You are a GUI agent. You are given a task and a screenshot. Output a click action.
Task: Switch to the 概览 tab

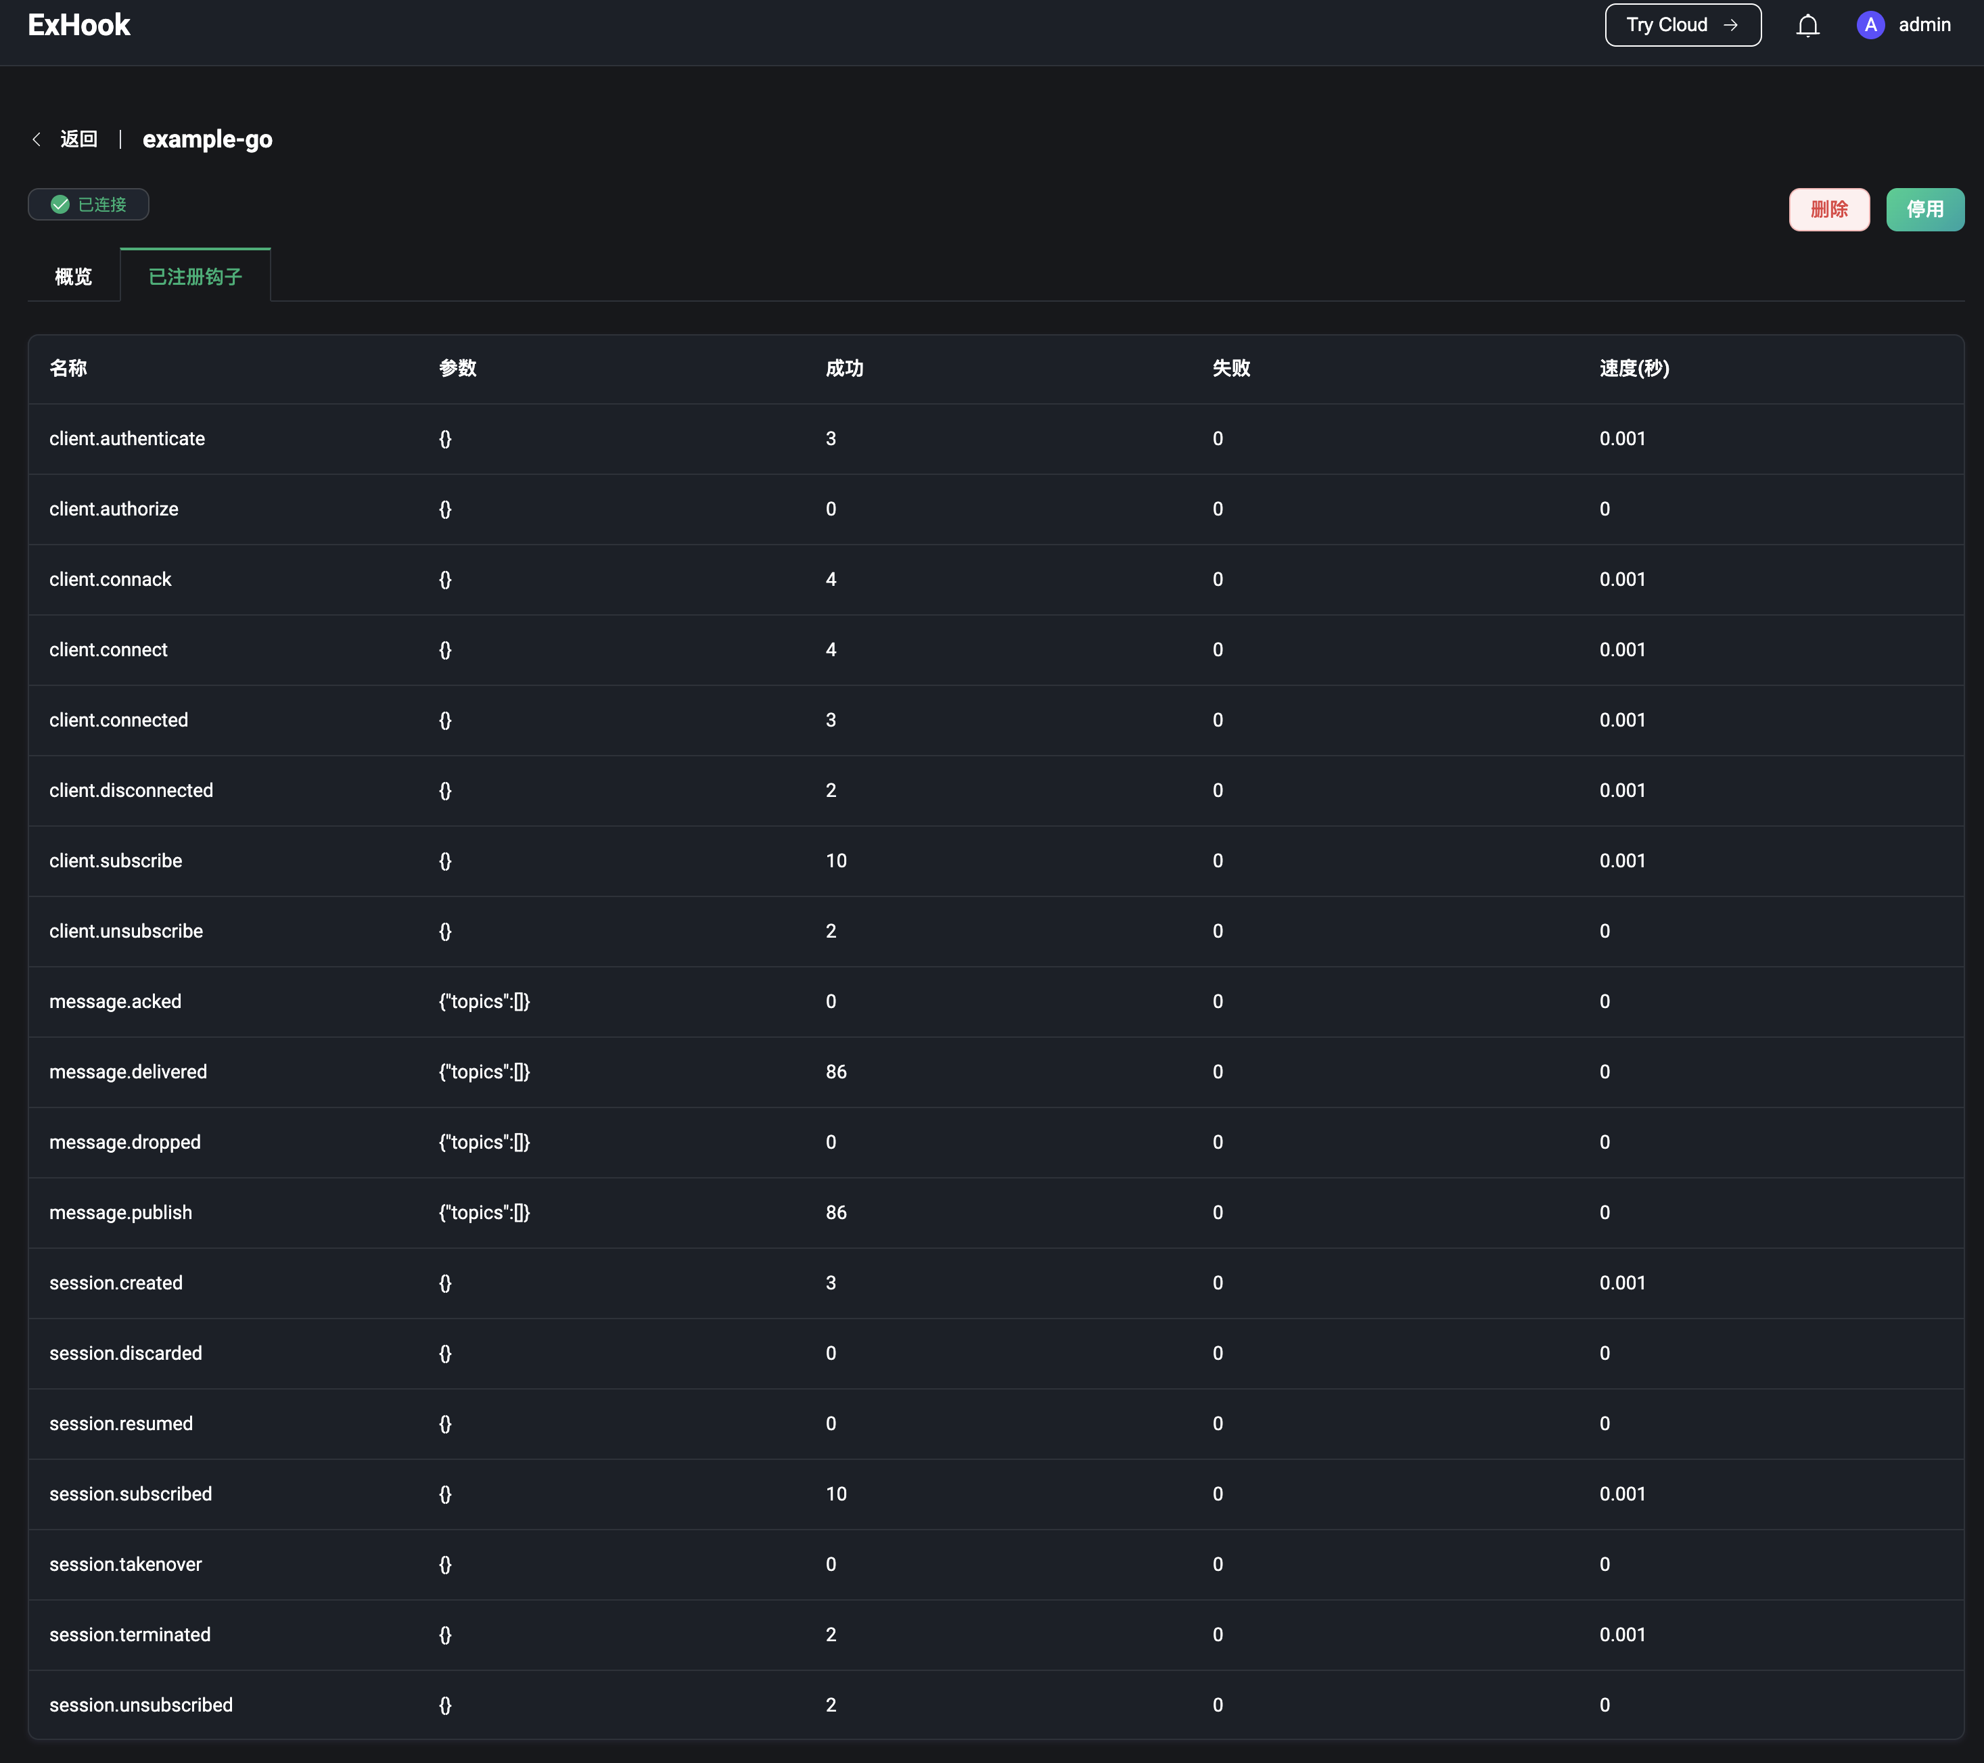tap(74, 277)
